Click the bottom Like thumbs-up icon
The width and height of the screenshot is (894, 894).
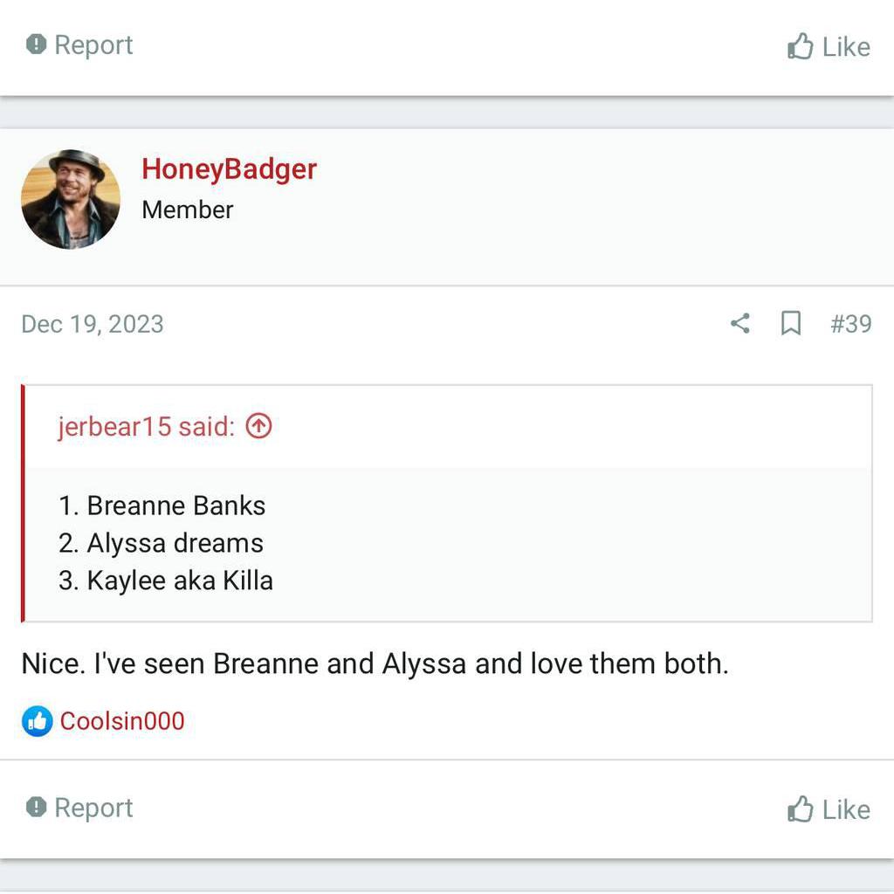click(801, 809)
